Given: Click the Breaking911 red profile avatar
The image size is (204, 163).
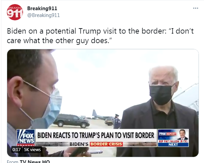Looking at the screenshot, I should click(x=15, y=12).
